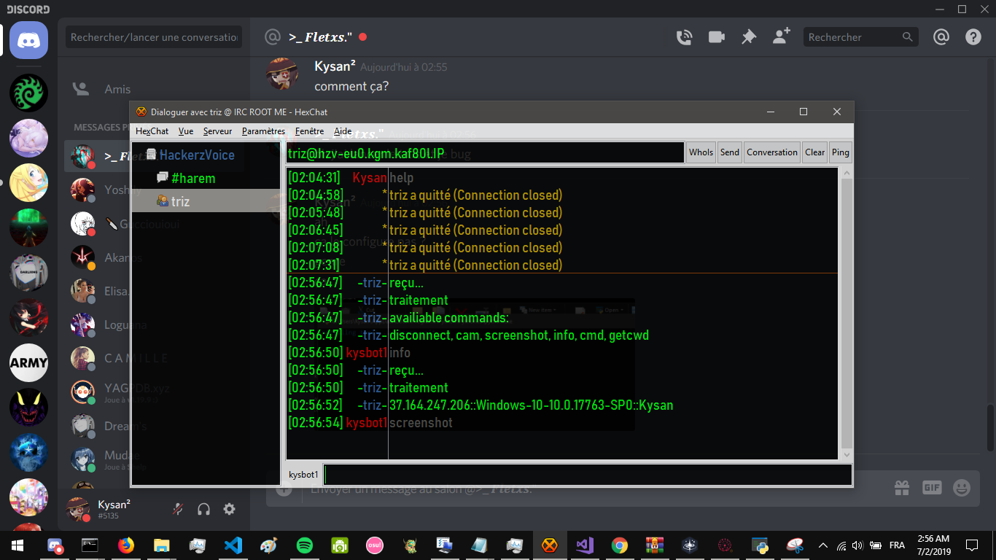Click Discord conversation search field
Screen dimensions: 996x560
[x=154, y=37]
